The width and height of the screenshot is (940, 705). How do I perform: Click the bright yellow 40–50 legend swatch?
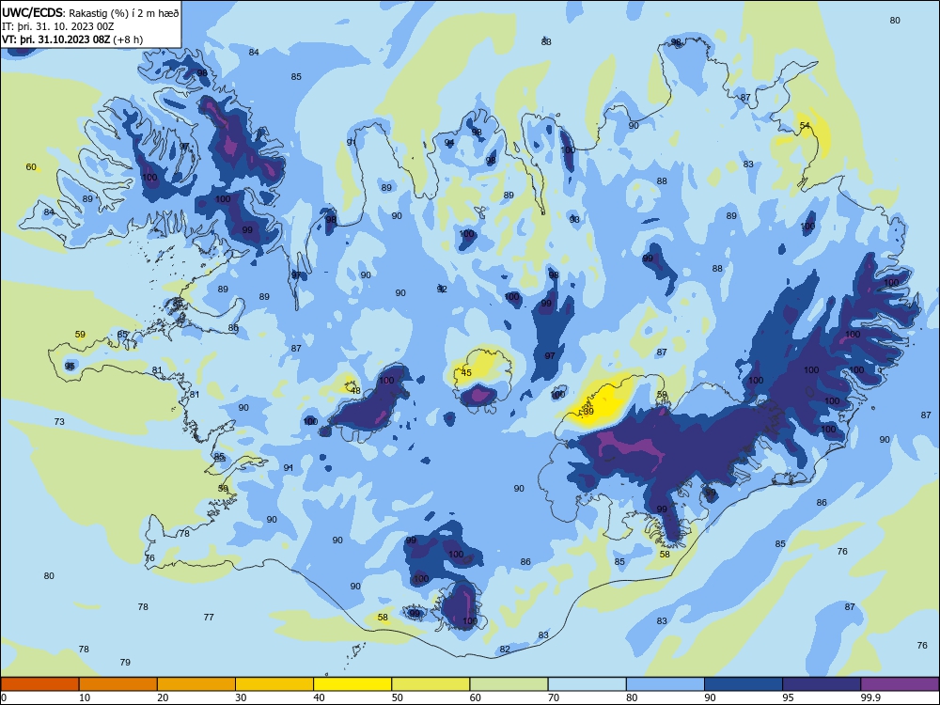tap(352, 684)
